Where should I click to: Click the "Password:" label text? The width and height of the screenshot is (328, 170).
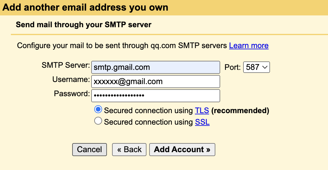[72, 93]
